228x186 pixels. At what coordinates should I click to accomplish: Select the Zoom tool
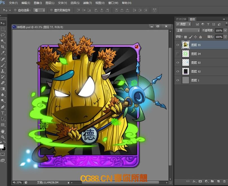tap(3, 137)
